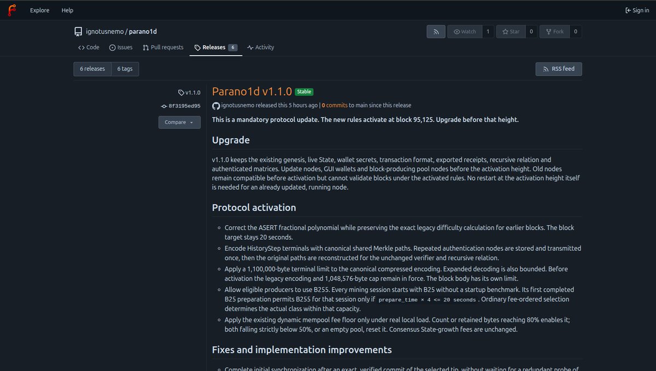Open the parano1d repository link
Image resolution: width=656 pixels, height=371 pixels.
(x=143, y=32)
